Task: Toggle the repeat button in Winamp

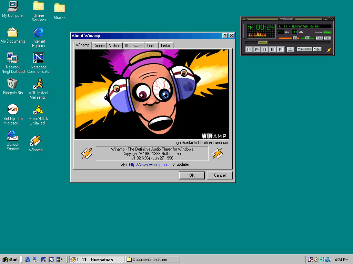Action: (x=317, y=49)
